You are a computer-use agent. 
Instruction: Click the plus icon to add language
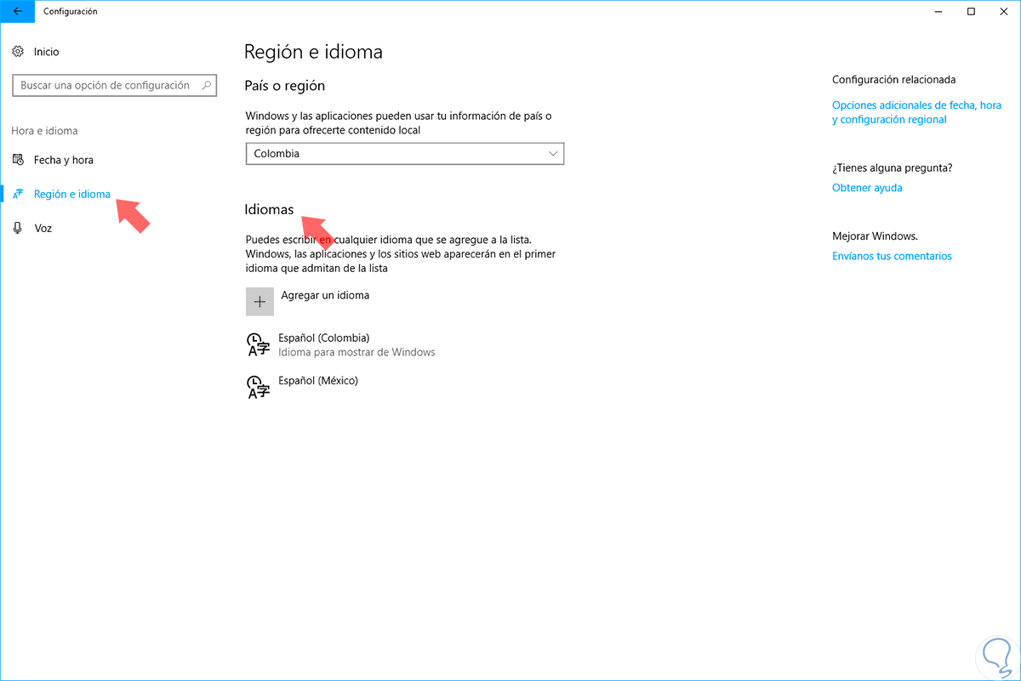click(260, 302)
